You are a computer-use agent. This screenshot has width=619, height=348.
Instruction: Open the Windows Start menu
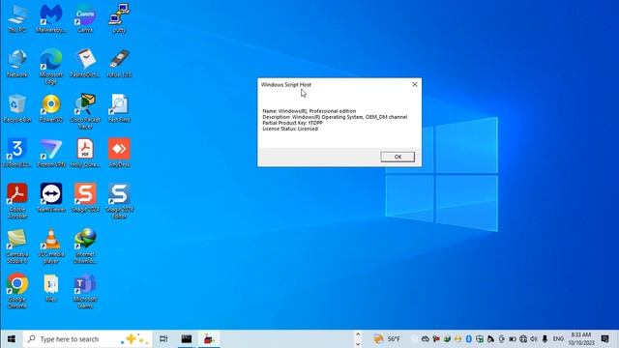[11, 339]
